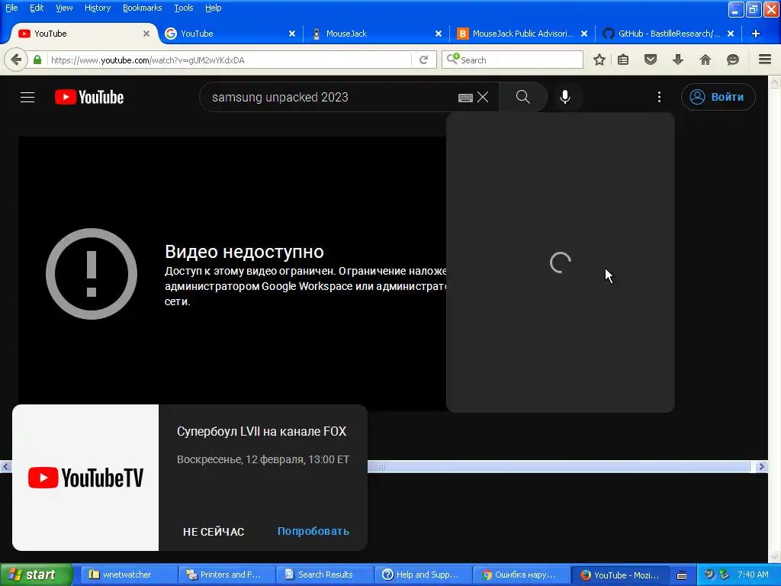Open the downloads arrow icon

(x=678, y=60)
